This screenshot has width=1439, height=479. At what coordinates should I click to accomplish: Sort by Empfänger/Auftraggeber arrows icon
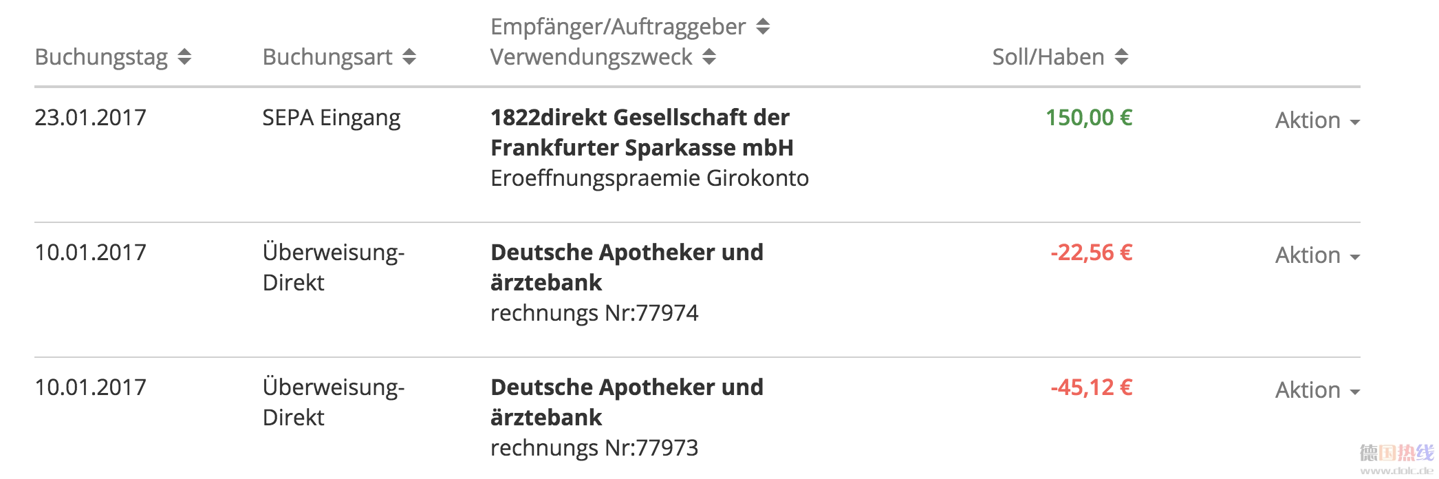[763, 27]
